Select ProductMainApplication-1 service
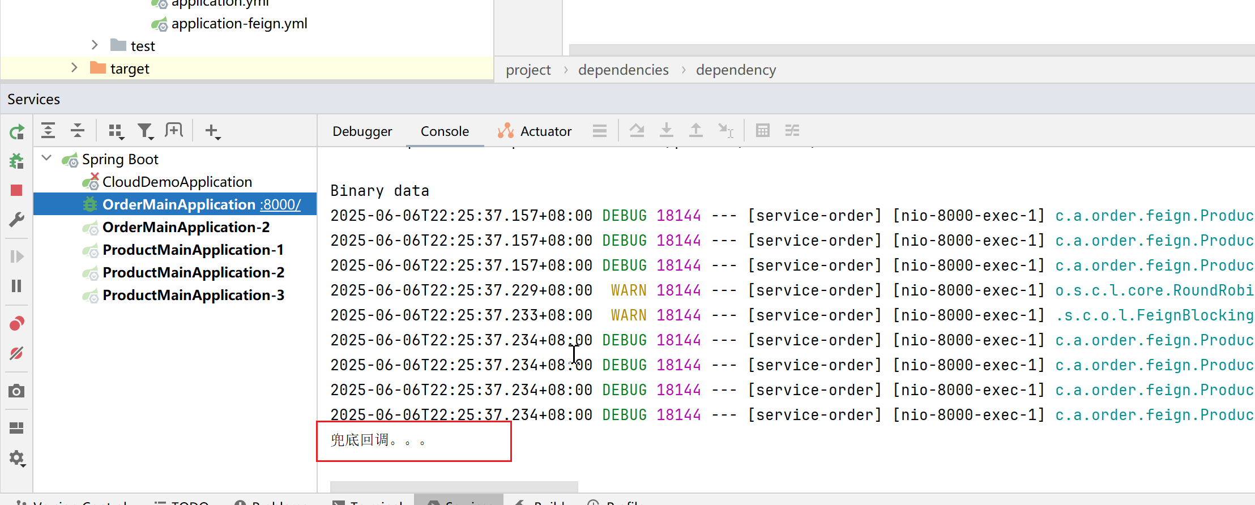 193,250
